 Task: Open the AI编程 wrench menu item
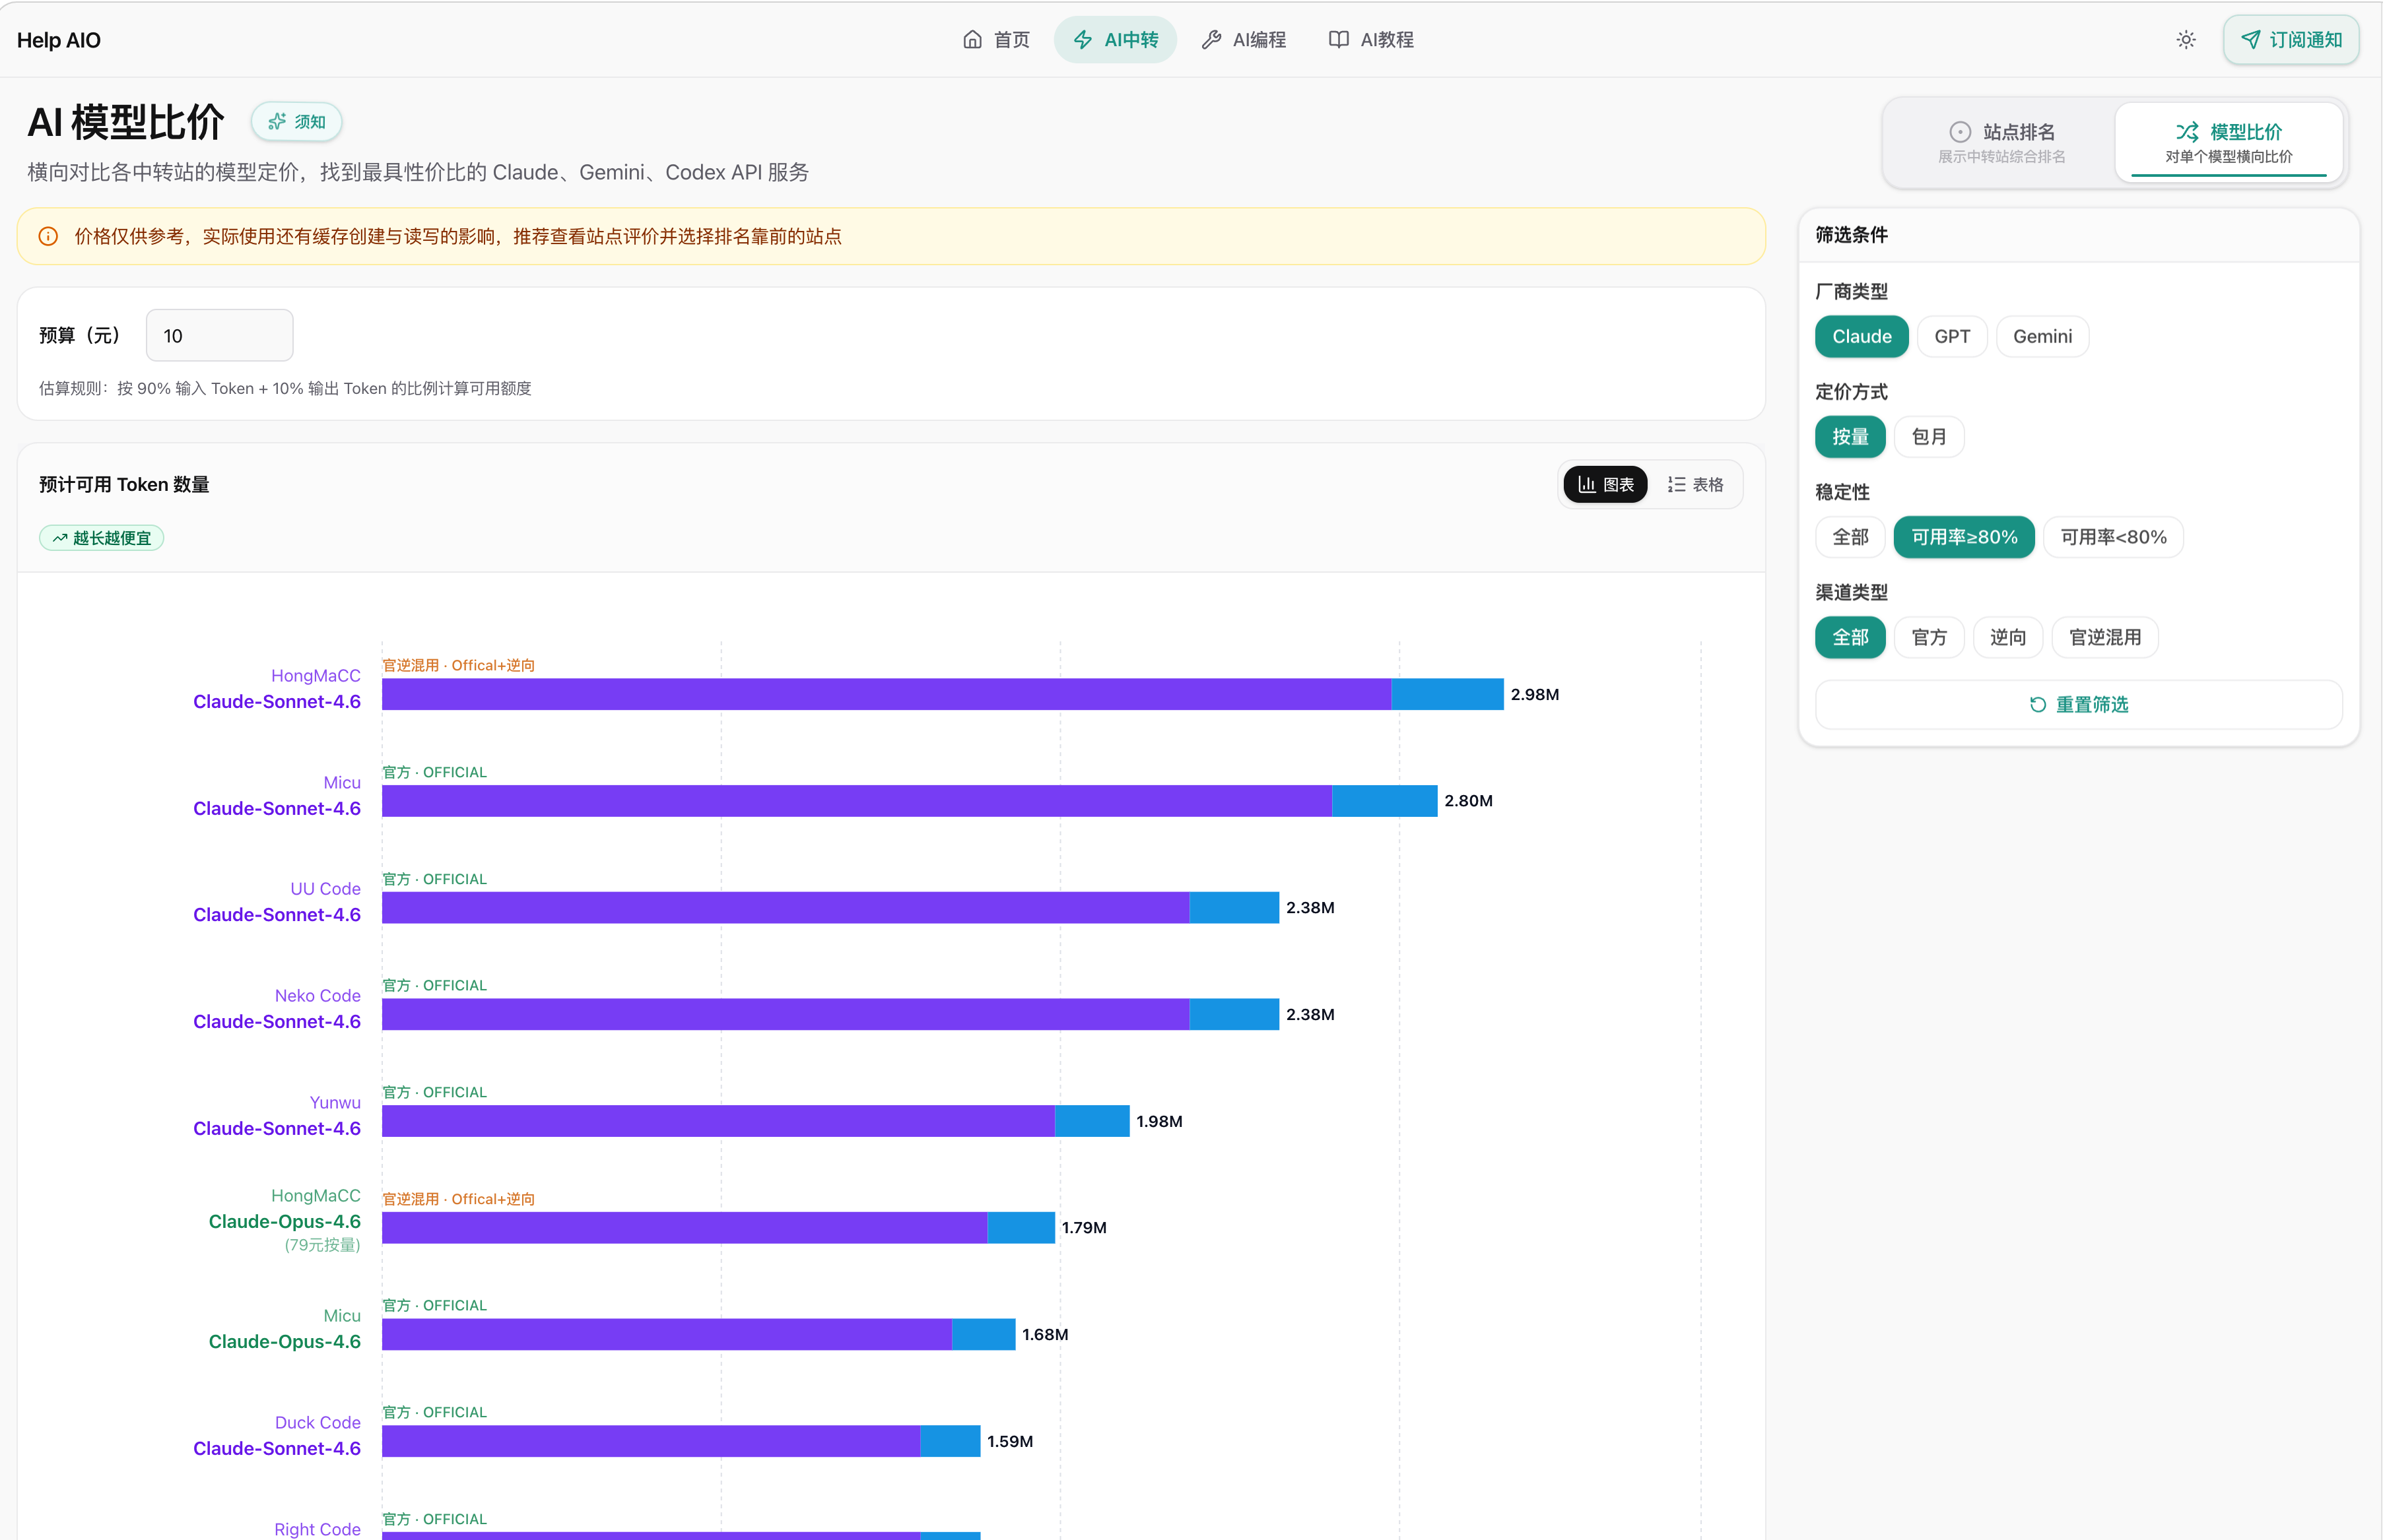1244,40
